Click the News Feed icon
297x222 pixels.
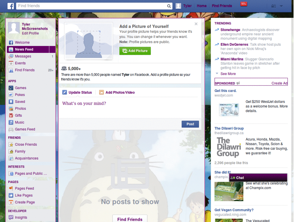(11, 49)
